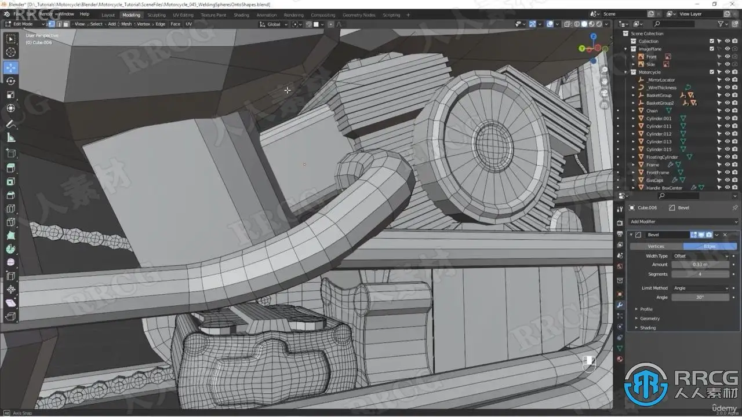The image size is (742, 417).
Task: Open the Width Type Offset dropdown
Action: click(x=700, y=255)
